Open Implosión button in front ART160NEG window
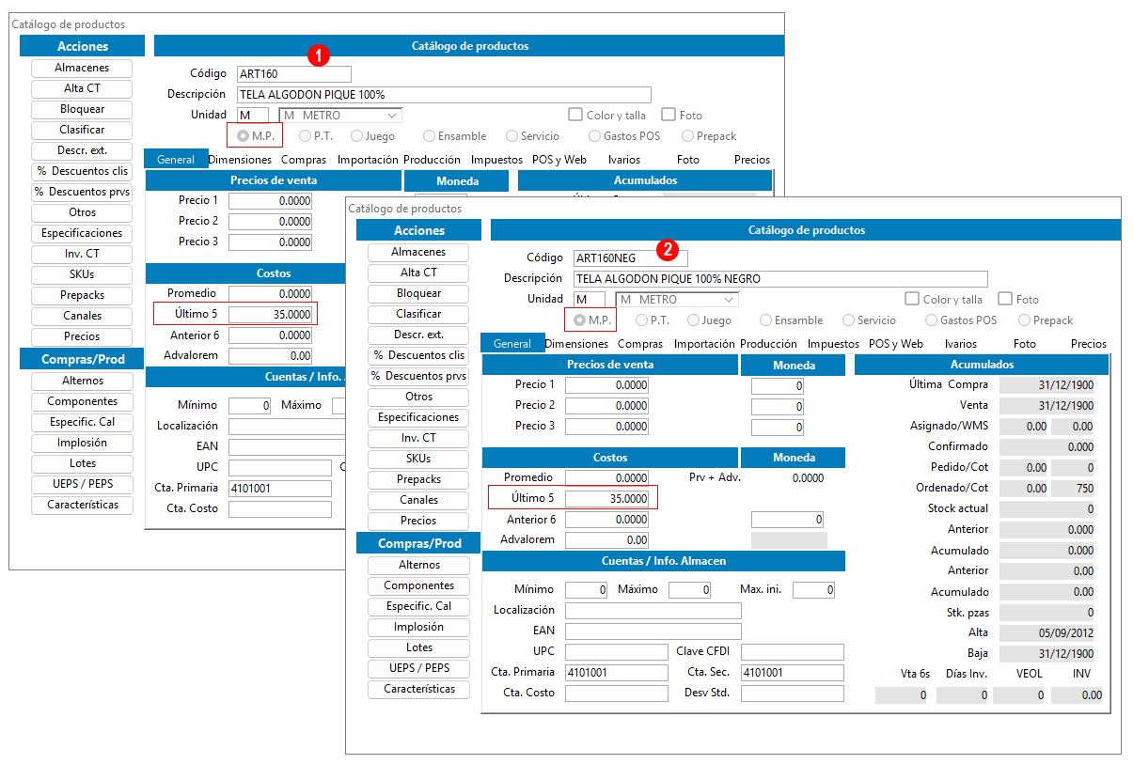1133x764 pixels. pyautogui.click(x=418, y=627)
